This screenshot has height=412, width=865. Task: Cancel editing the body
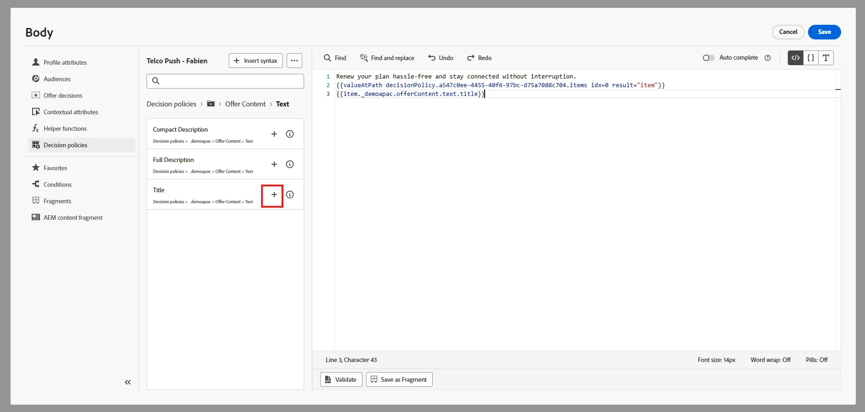[x=788, y=32]
